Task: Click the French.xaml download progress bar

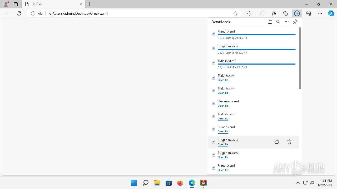Action: point(256,35)
